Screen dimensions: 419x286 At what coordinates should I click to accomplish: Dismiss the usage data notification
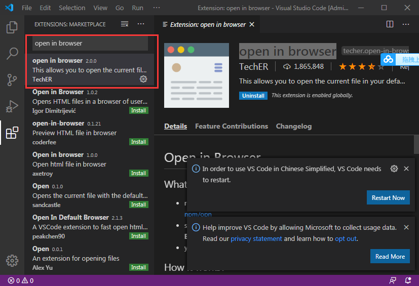click(x=406, y=227)
